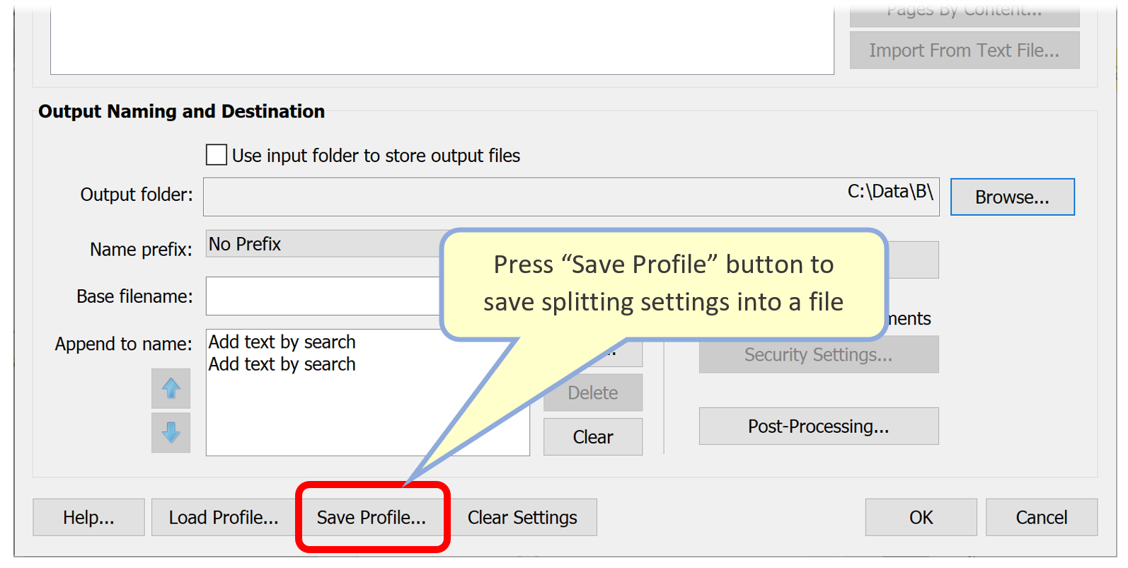Viewport: 1128px width, 568px height.
Task: Click the Clear button for append list
Action: (x=592, y=436)
